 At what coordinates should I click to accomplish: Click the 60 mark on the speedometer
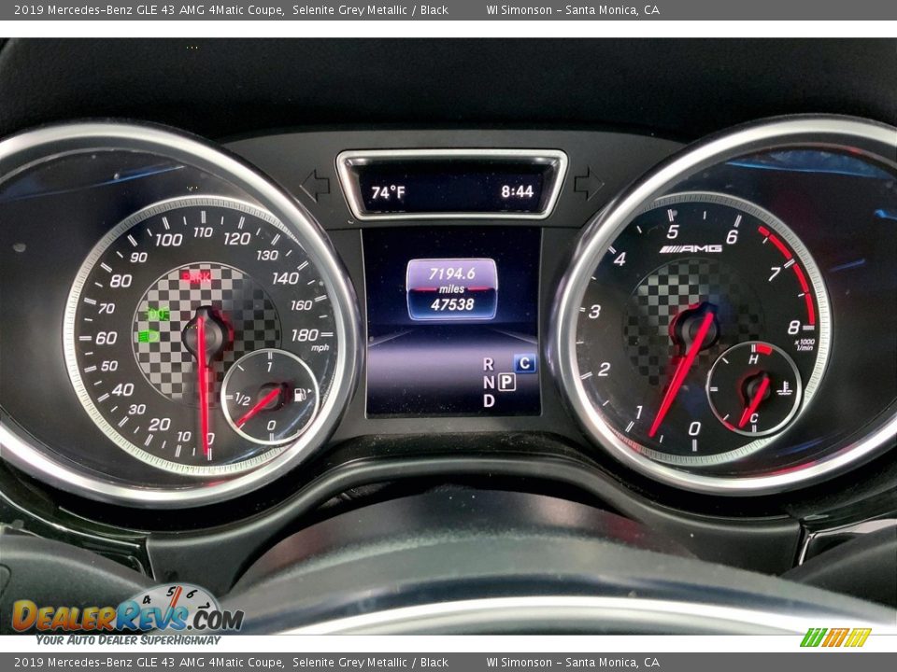click(107, 338)
